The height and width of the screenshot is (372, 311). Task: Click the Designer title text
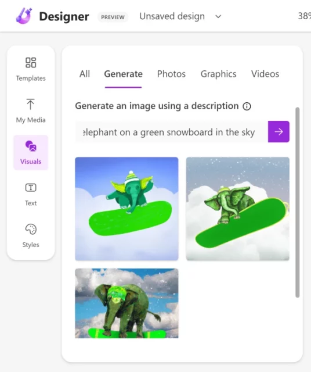64,16
